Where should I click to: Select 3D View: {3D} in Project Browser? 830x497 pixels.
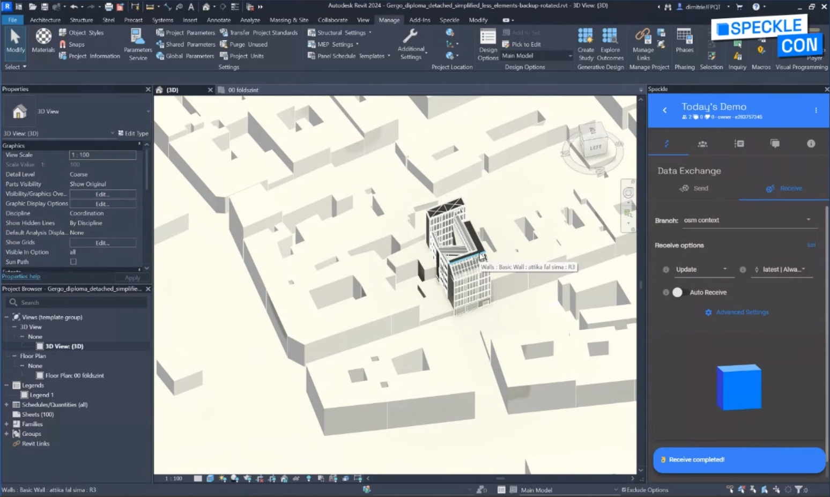(64, 346)
